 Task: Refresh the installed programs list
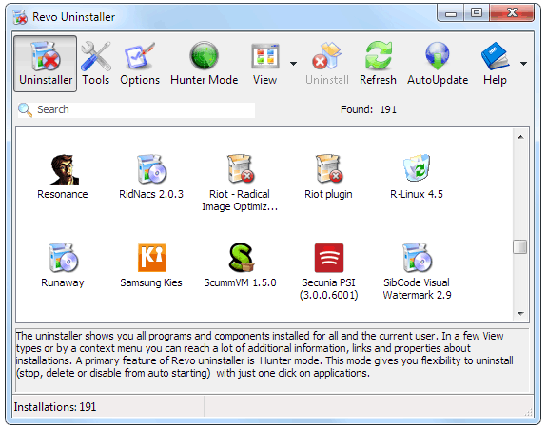[x=379, y=64]
